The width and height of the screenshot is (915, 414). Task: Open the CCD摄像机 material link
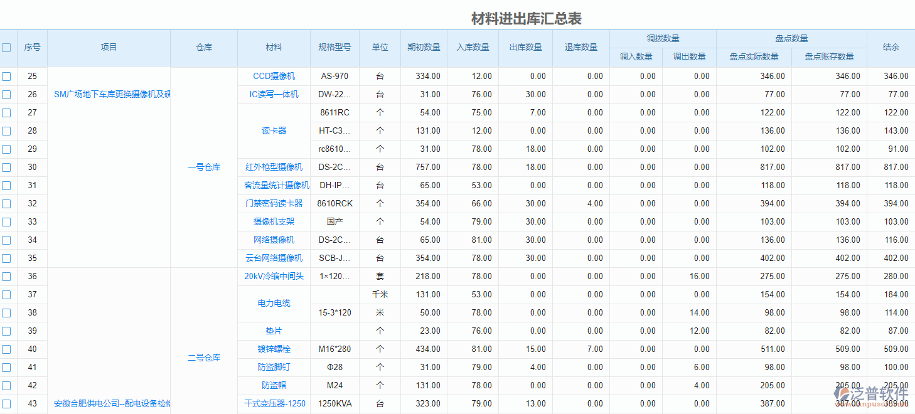point(274,76)
